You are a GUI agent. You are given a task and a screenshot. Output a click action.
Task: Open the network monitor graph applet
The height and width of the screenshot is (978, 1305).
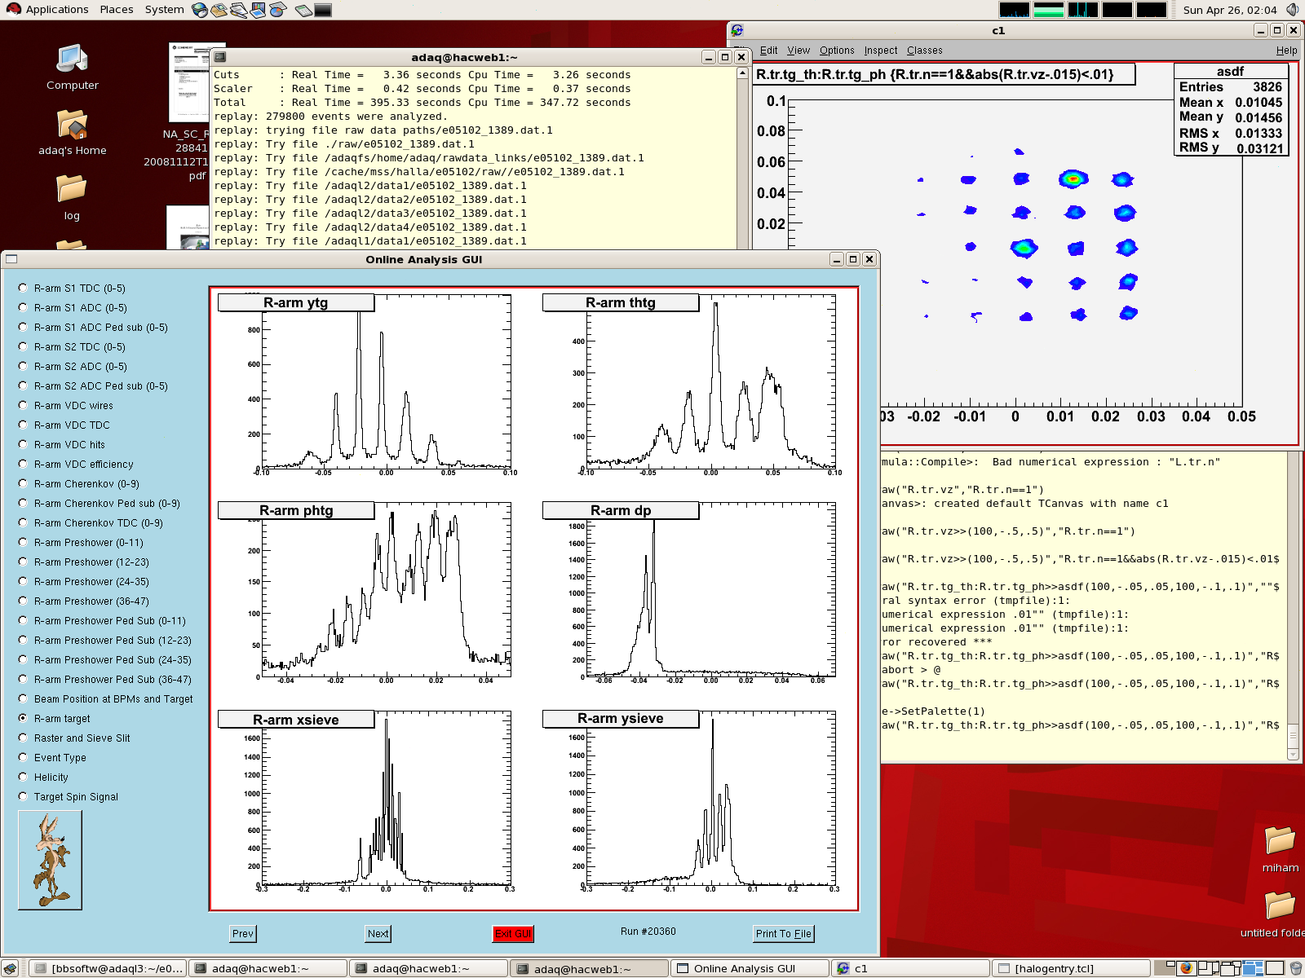click(x=1083, y=10)
